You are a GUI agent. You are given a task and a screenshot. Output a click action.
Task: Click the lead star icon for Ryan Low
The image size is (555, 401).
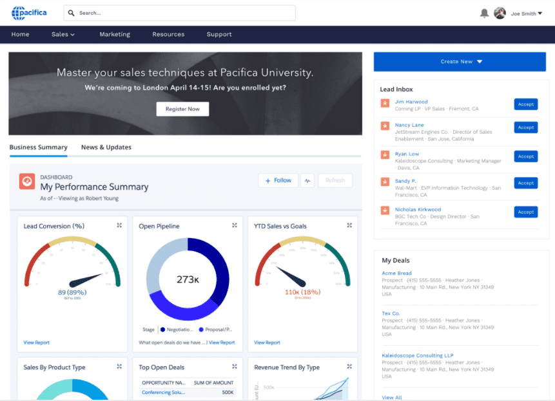385,154
